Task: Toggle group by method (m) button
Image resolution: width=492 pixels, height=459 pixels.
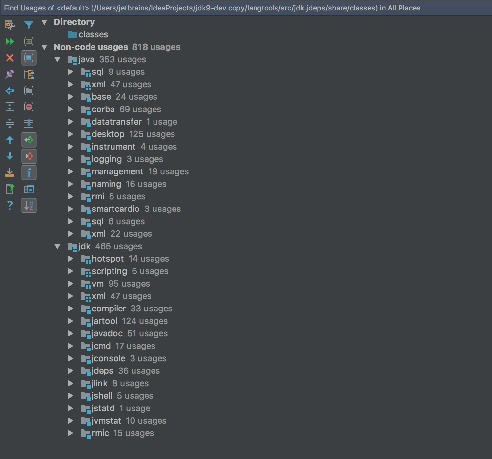Action: [x=29, y=107]
